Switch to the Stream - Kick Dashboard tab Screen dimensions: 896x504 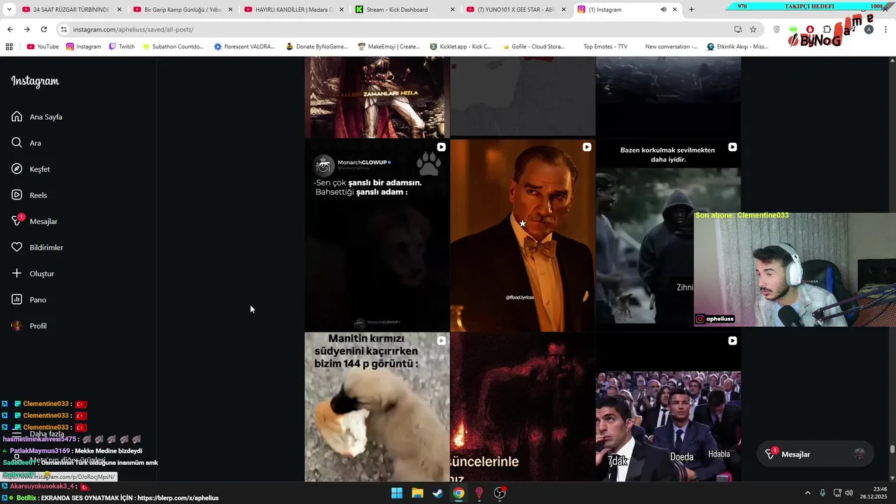[405, 10]
